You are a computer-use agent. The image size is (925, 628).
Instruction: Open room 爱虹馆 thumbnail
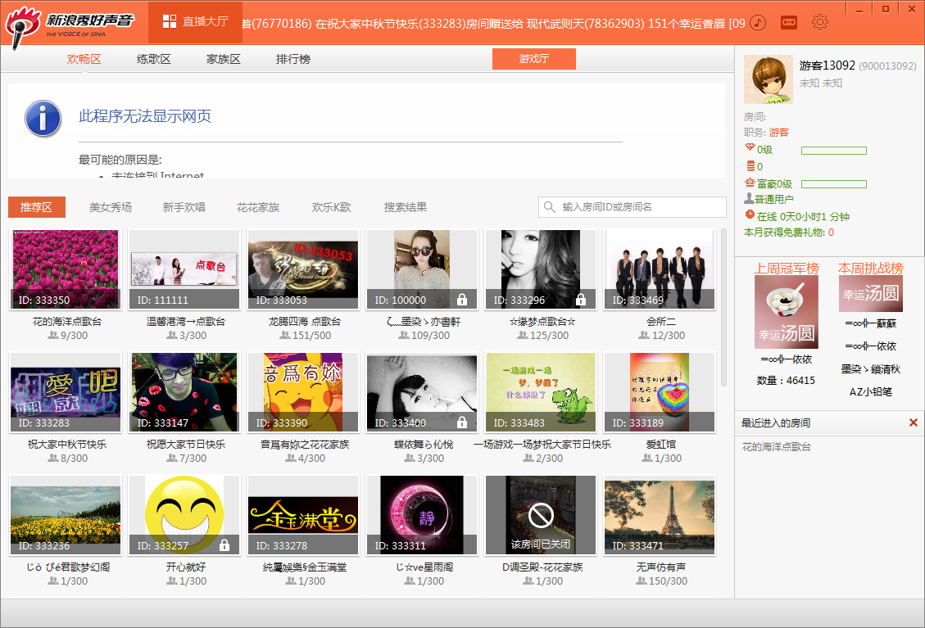pyautogui.click(x=660, y=392)
